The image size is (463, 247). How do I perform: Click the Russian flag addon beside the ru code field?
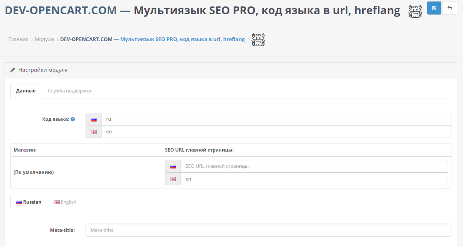[93, 119]
